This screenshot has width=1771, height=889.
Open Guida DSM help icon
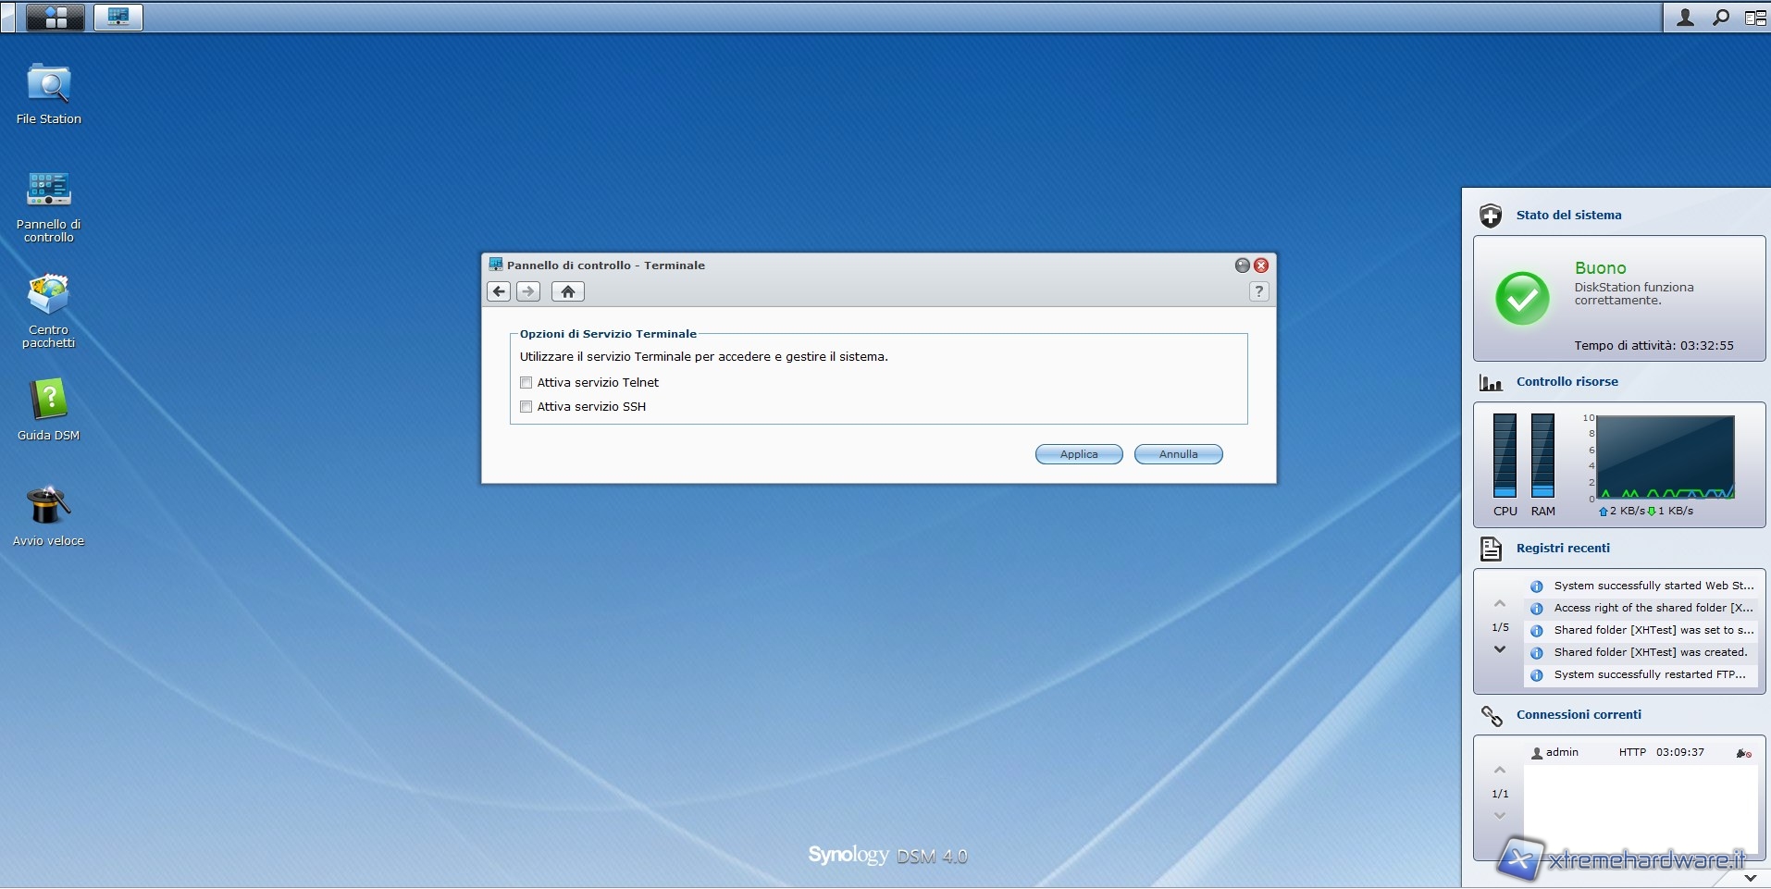click(48, 401)
